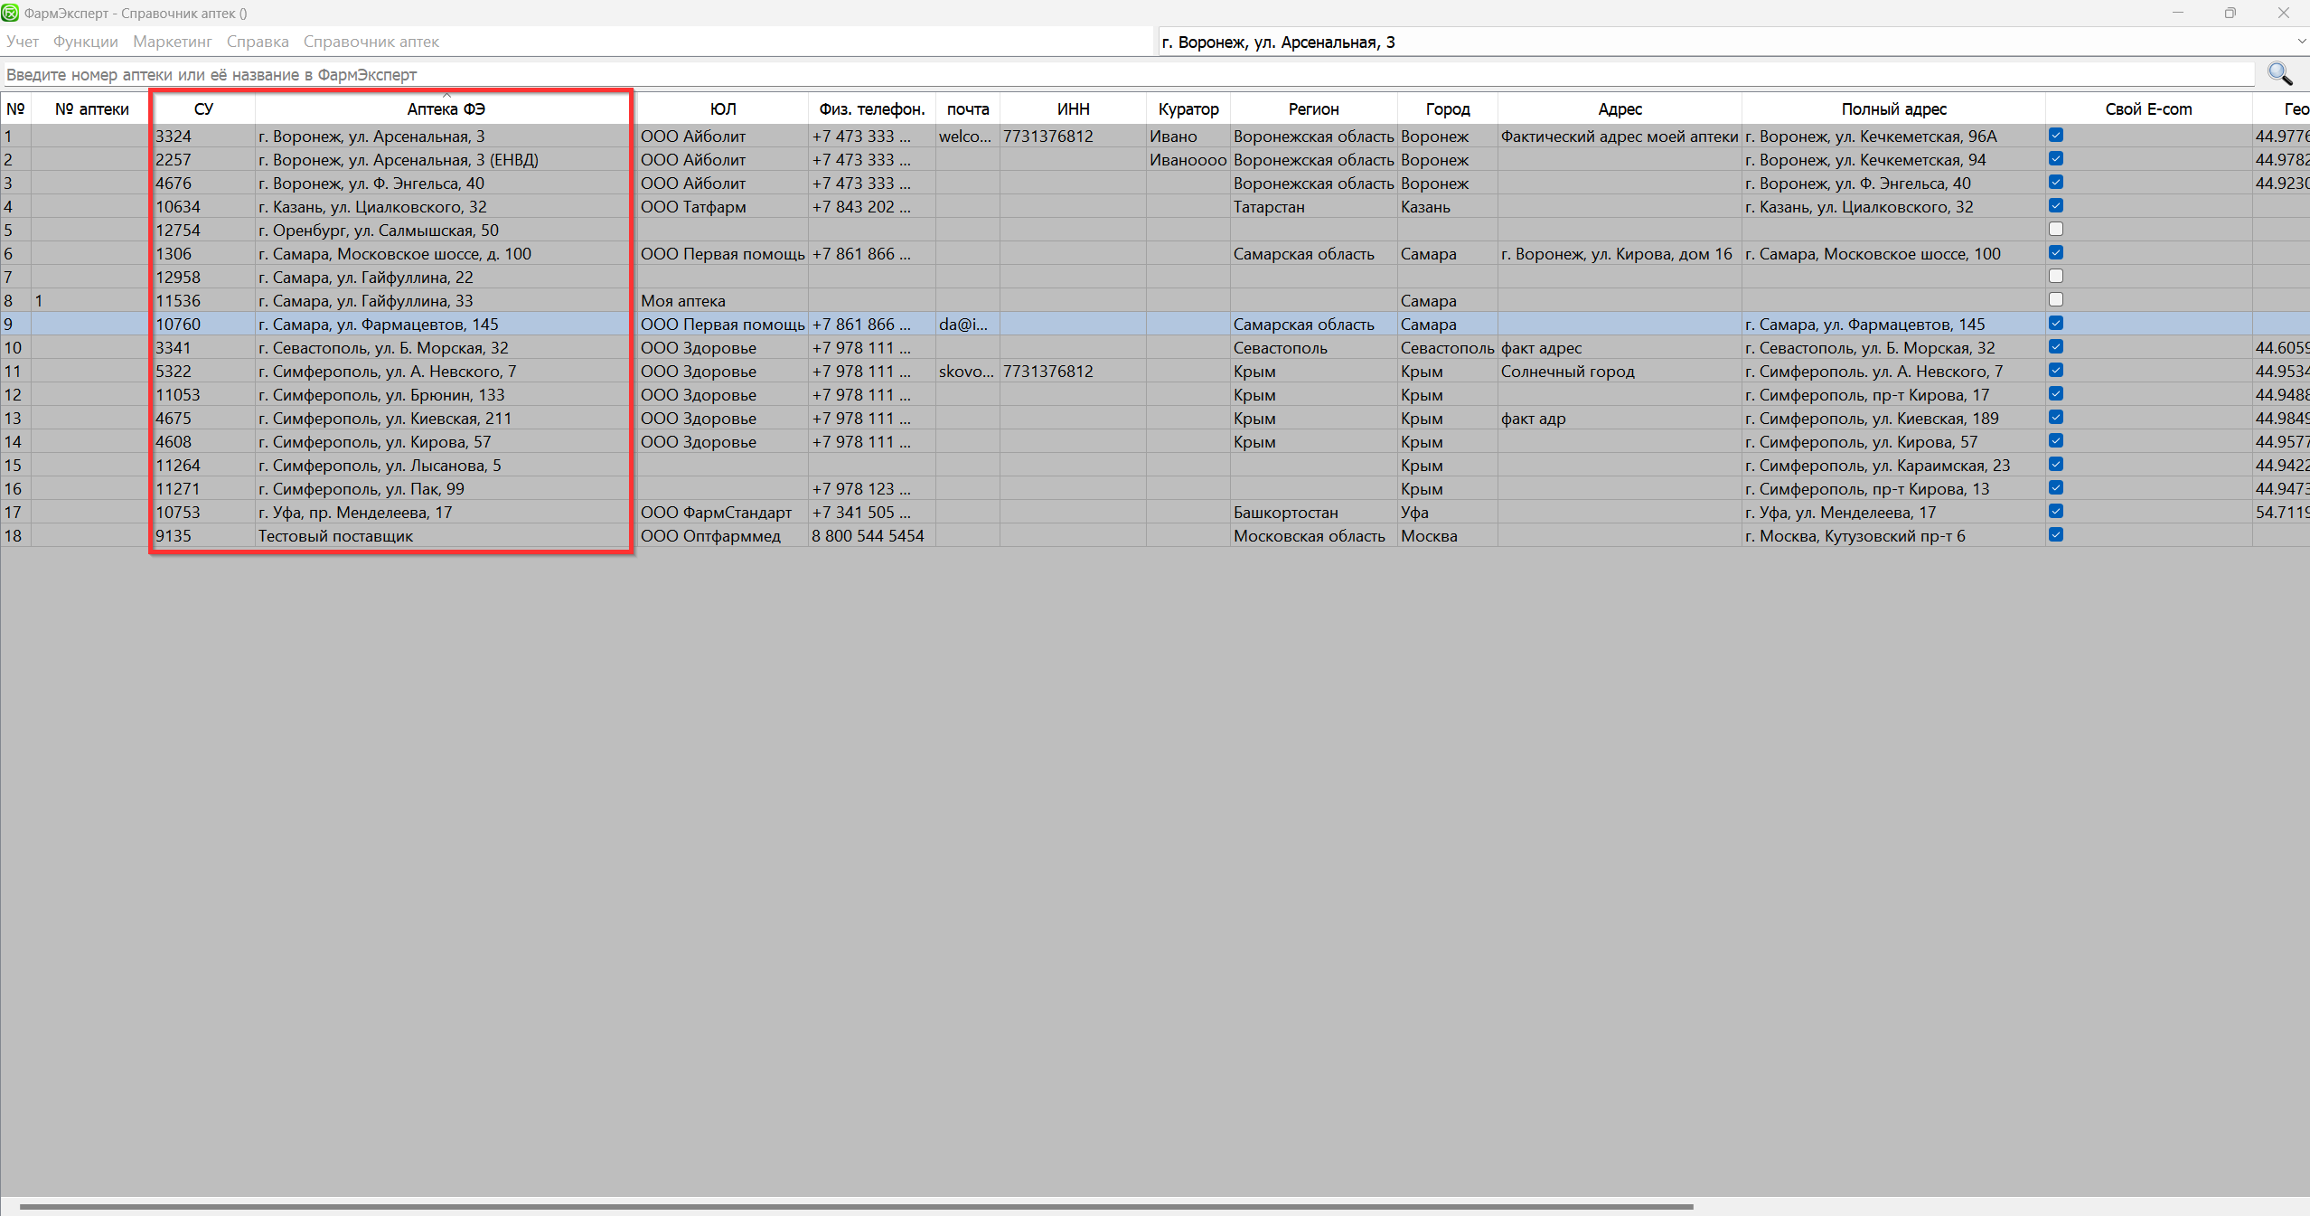Click the СУ column header
2310x1216 pixels.
[203, 109]
